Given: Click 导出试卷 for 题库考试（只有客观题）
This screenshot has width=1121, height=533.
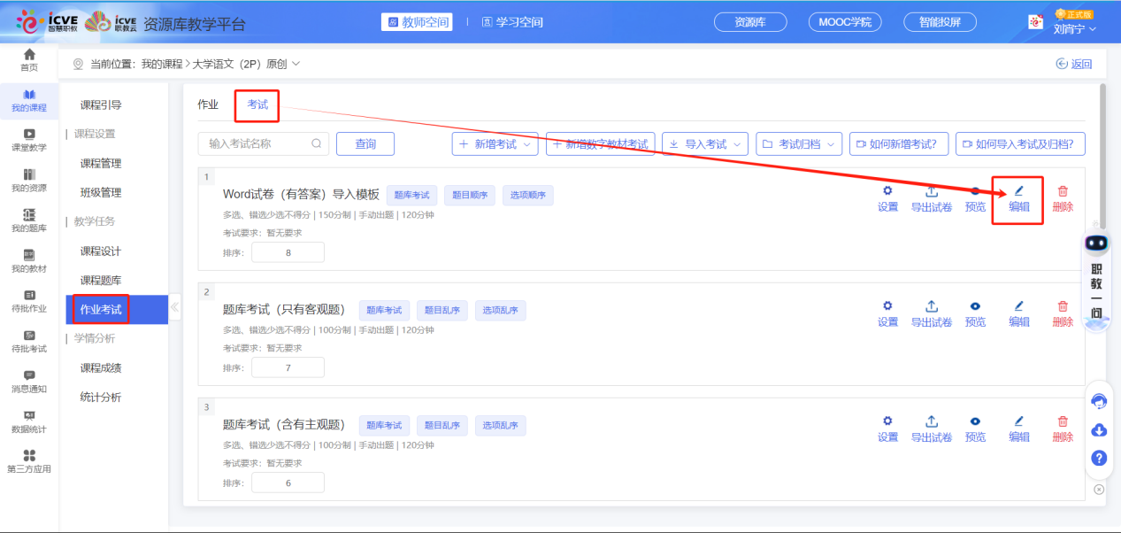Looking at the screenshot, I should tap(931, 313).
